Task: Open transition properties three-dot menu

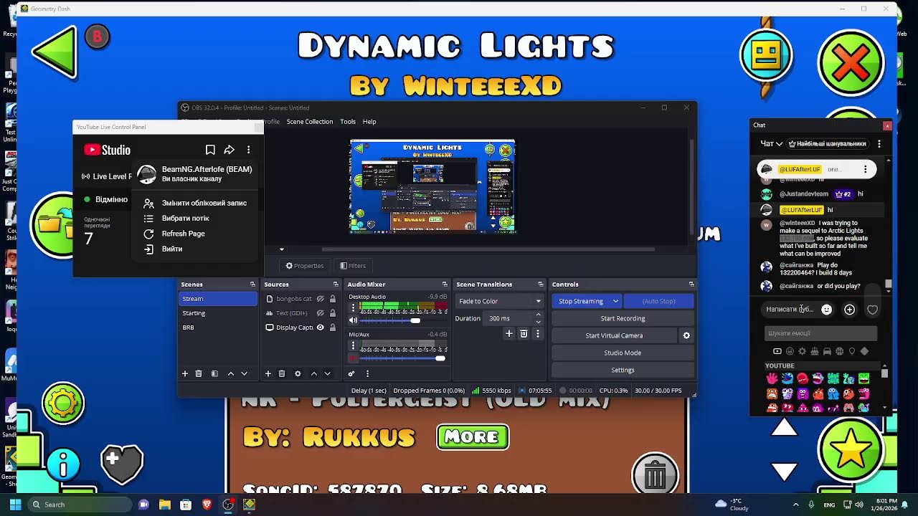Action: (538, 333)
